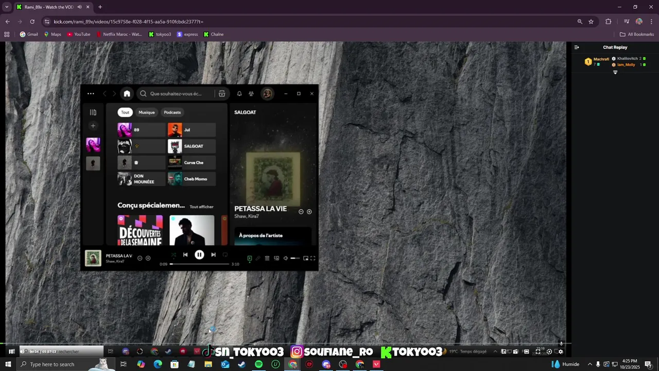Open Spotify connect to a device icon

(276, 258)
